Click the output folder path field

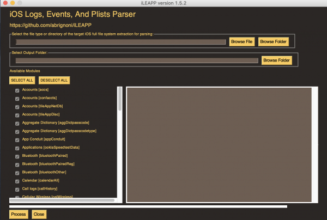[x=137, y=60]
